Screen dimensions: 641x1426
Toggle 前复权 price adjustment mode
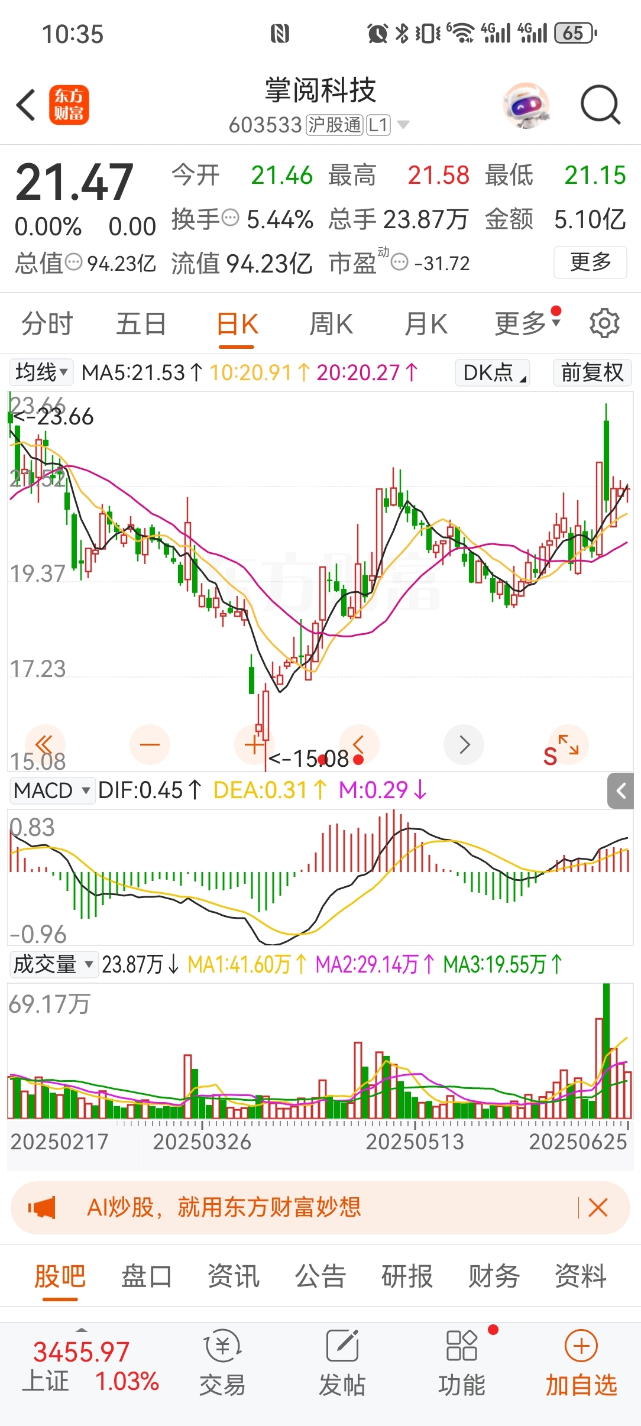tap(593, 372)
